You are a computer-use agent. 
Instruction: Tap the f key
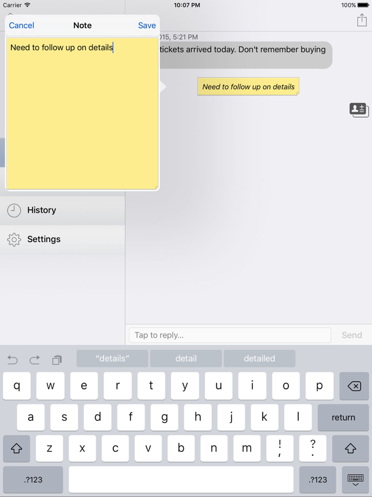pyautogui.click(x=131, y=417)
